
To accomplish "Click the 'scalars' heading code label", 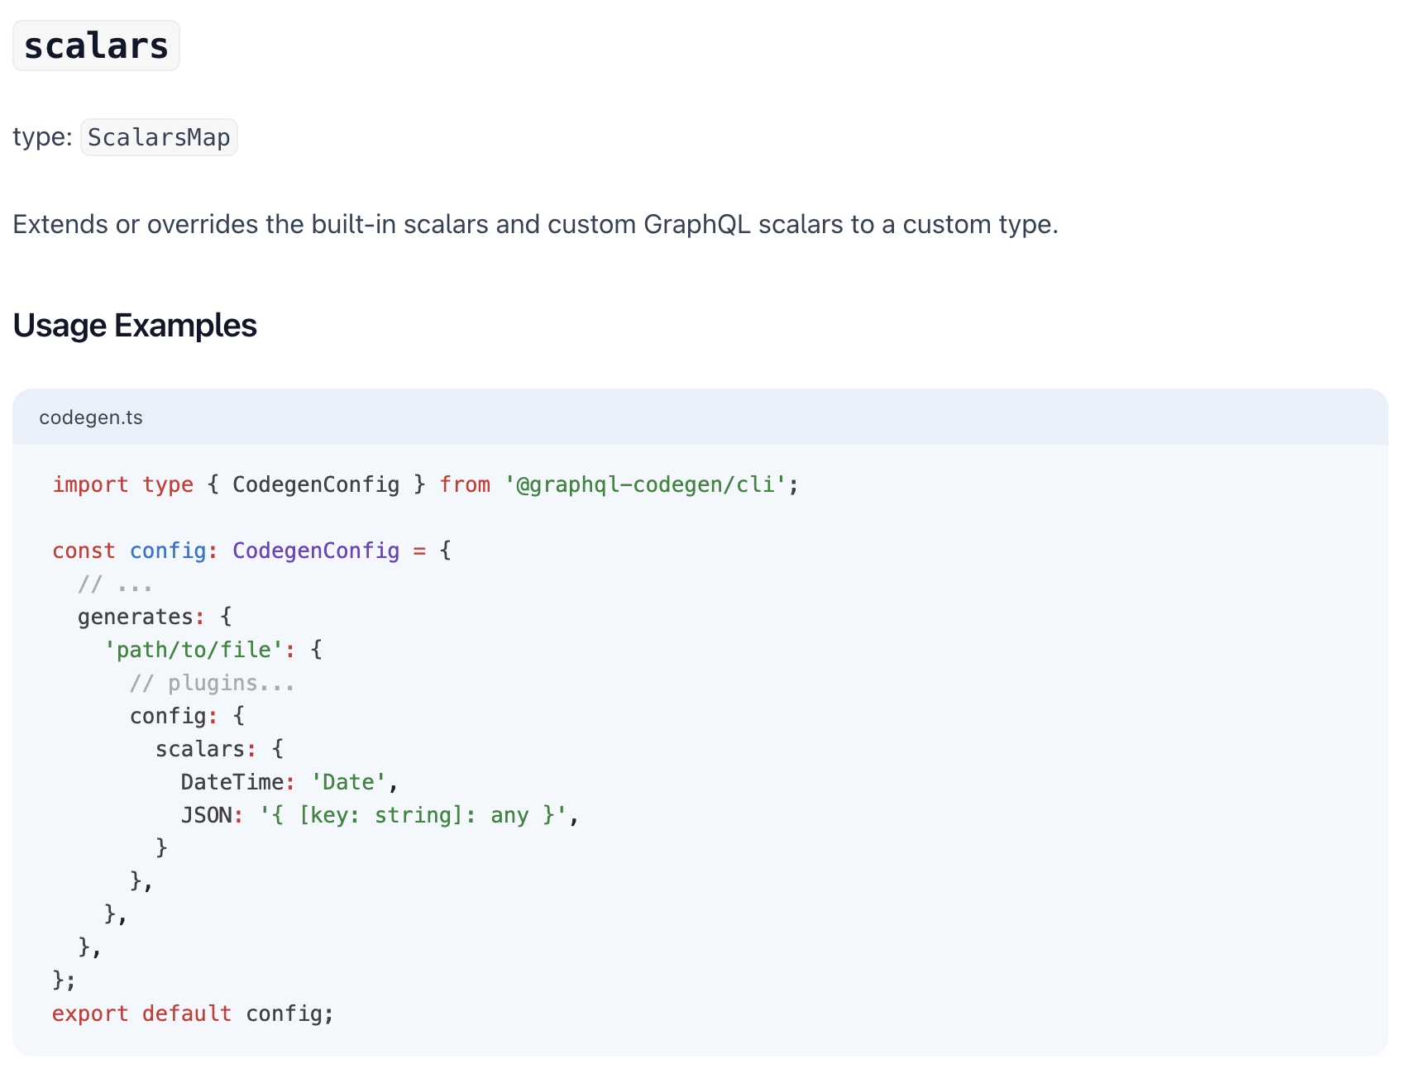I will point(96,45).
